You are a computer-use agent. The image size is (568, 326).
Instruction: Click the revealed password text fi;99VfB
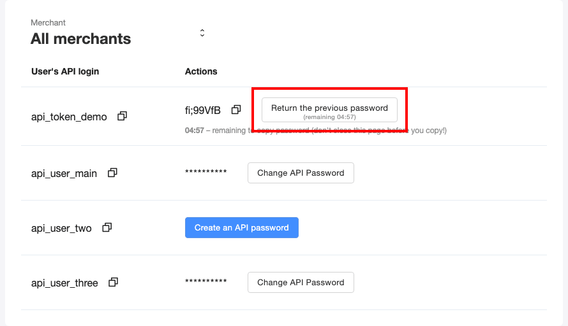(x=203, y=110)
